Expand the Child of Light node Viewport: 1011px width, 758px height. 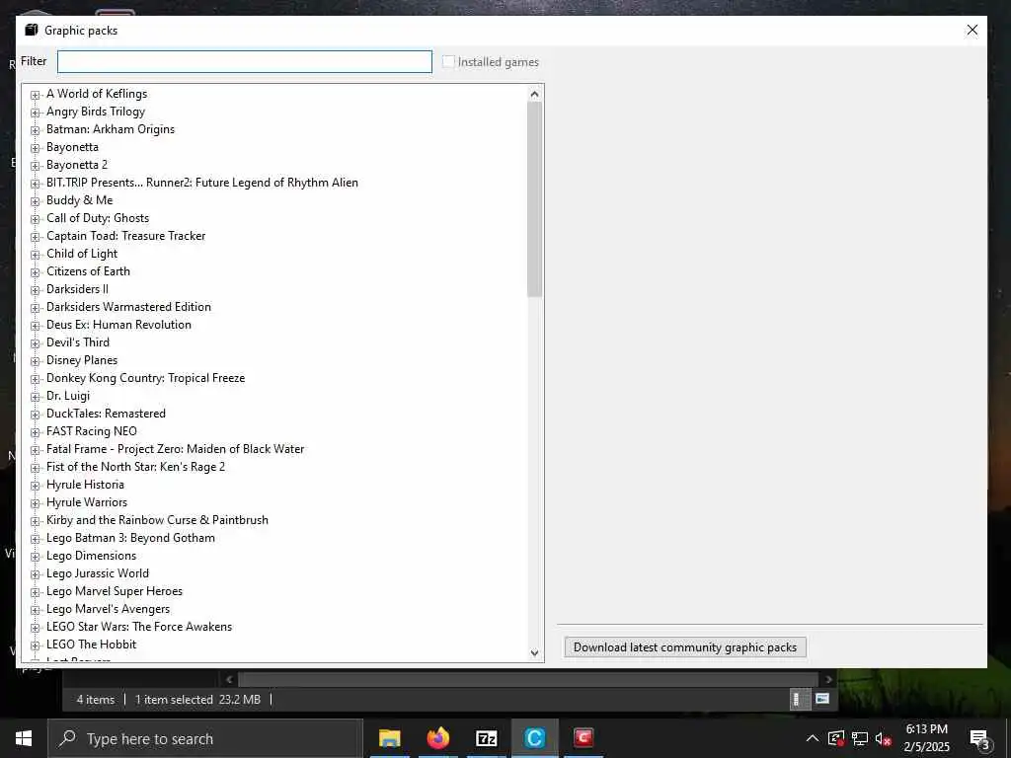pyautogui.click(x=36, y=255)
